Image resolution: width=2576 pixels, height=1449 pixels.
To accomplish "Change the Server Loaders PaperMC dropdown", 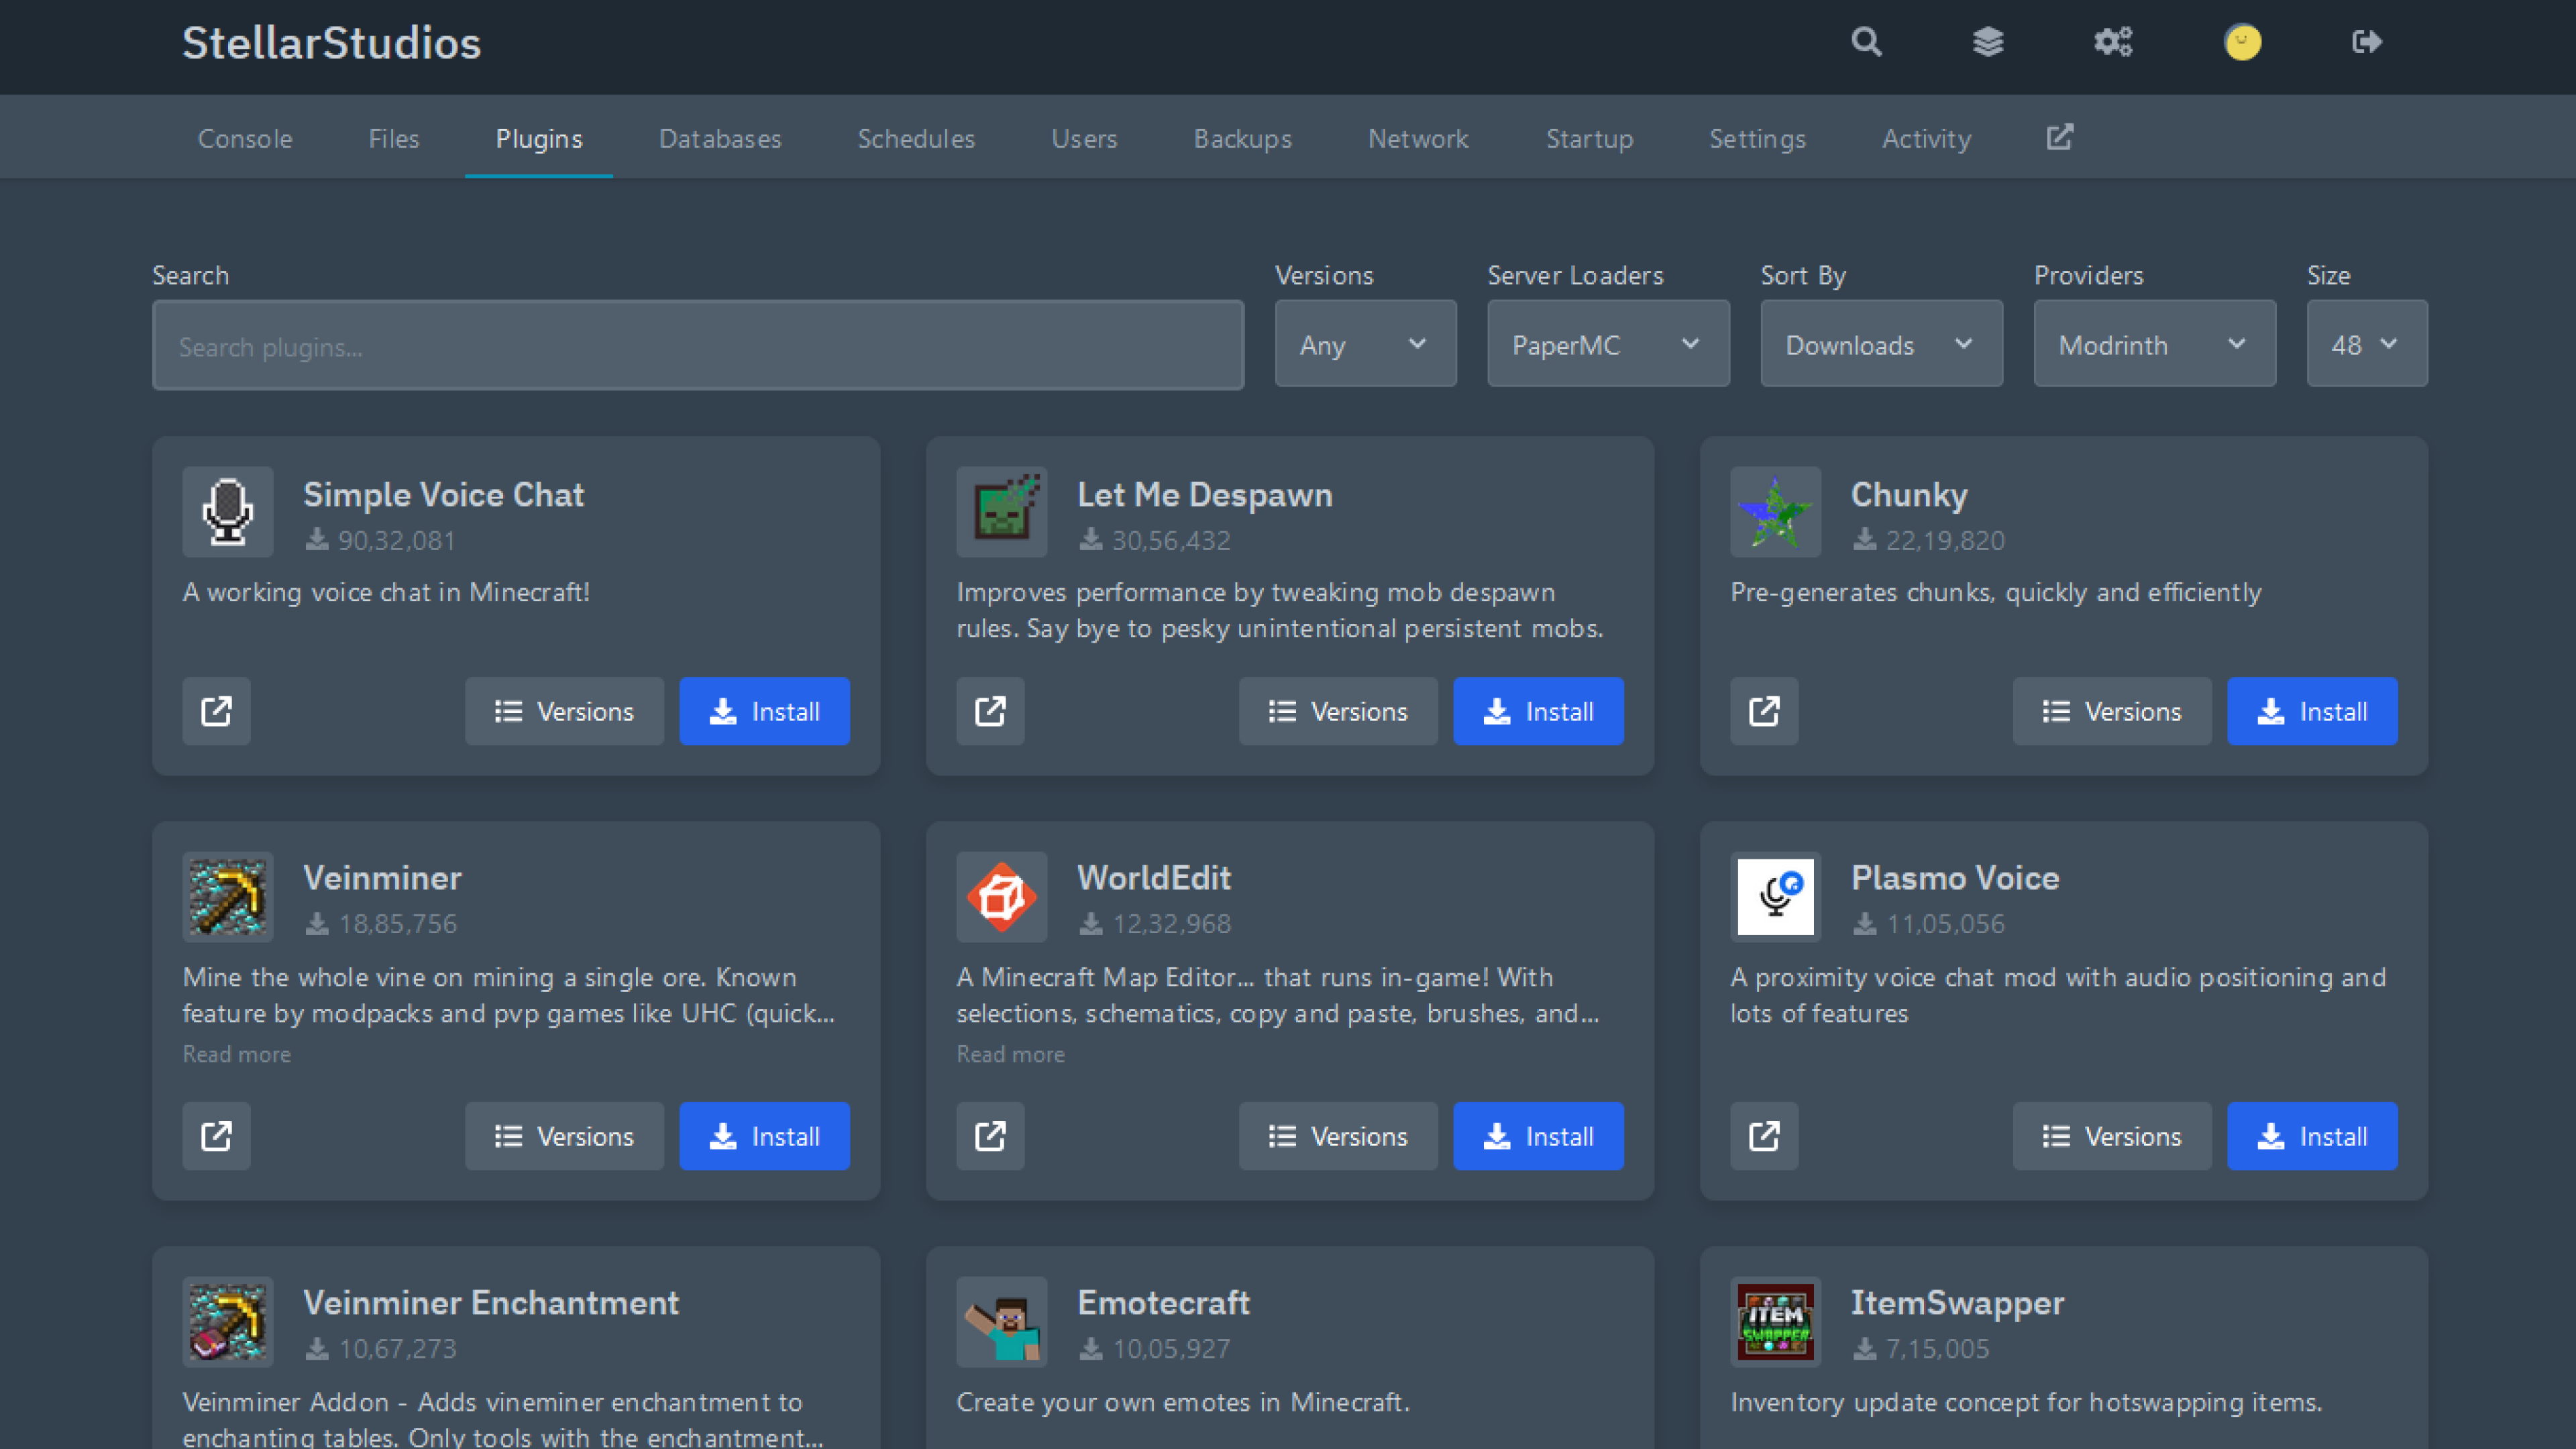I will click(x=1608, y=344).
